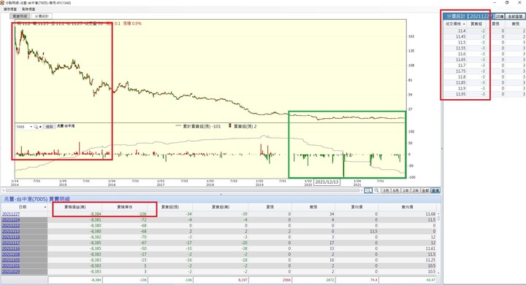Click the 累計買賣超(張) -101 legend entry
This screenshot has height=285, width=526.
[198, 126]
